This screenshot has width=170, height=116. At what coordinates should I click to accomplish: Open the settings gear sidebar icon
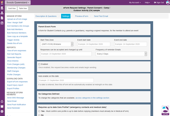point(2,111)
